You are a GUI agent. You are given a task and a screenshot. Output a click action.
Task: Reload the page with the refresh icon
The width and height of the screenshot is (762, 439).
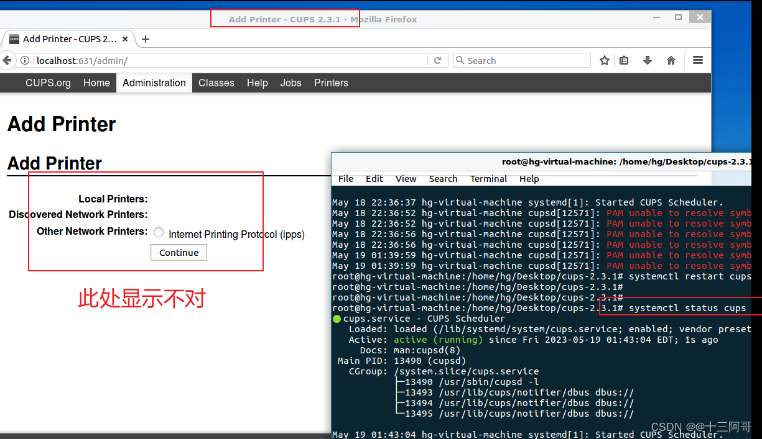point(437,60)
